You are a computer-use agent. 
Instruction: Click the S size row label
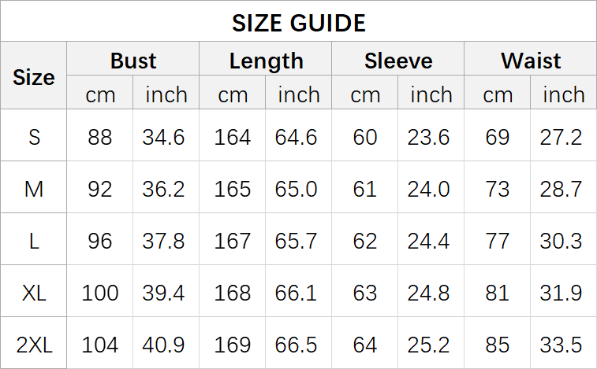coord(34,137)
